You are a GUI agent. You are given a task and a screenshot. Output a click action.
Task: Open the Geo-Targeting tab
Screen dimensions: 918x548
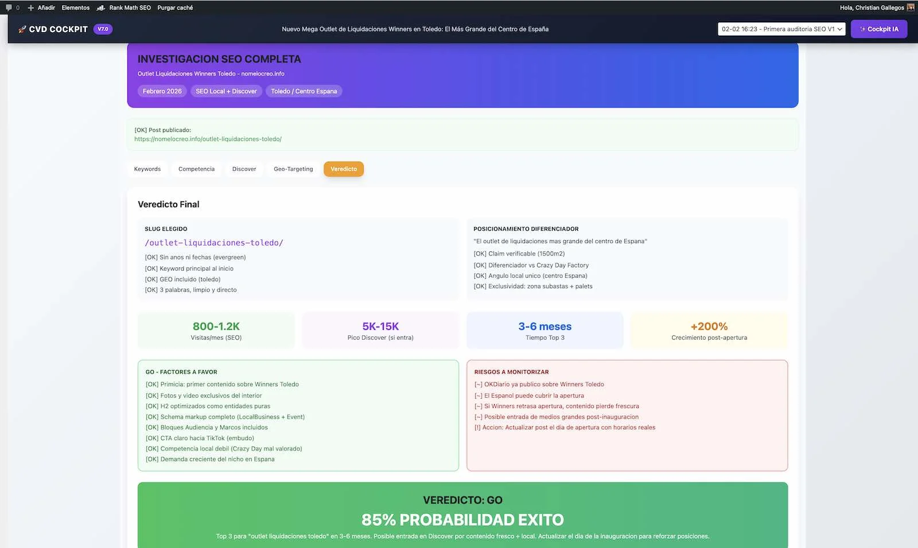click(x=293, y=169)
